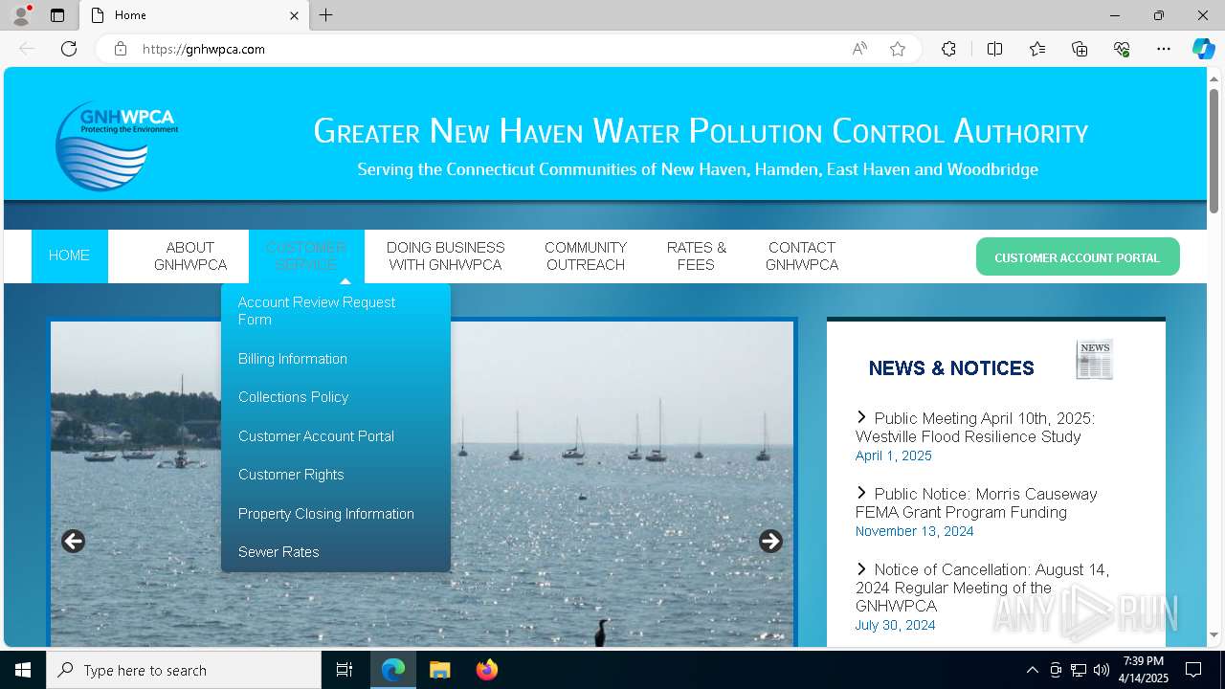Image resolution: width=1225 pixels, height=689 pixels.
Task: Open Westville Flood Resilience Study notice
Action: click(x=976, y=428)
